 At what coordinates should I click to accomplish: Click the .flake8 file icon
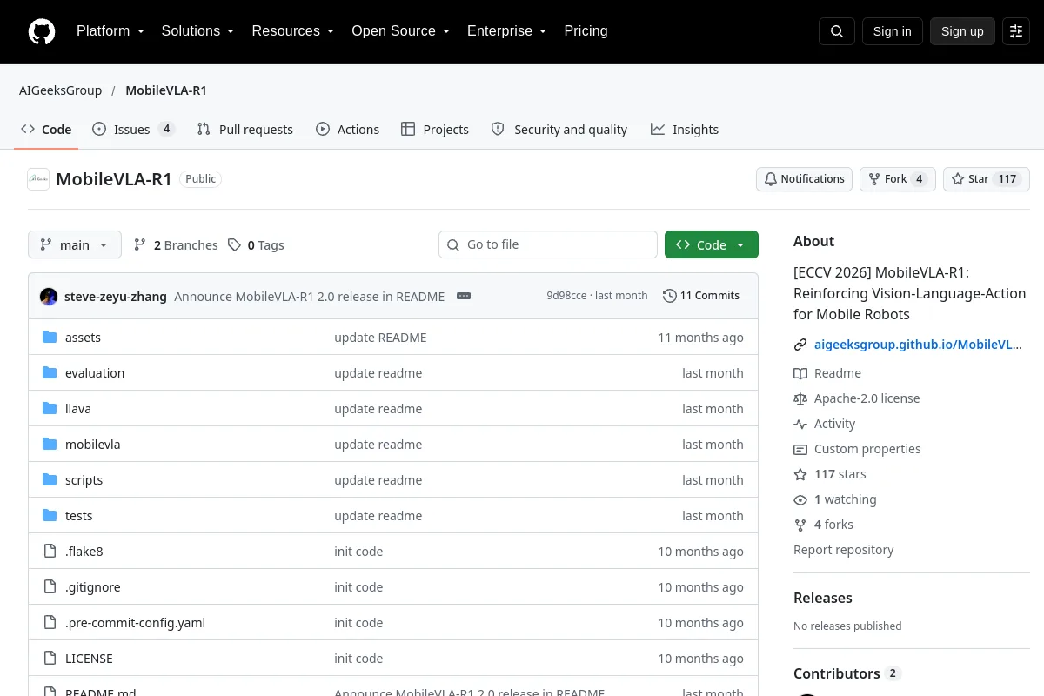tap(50, 552)
